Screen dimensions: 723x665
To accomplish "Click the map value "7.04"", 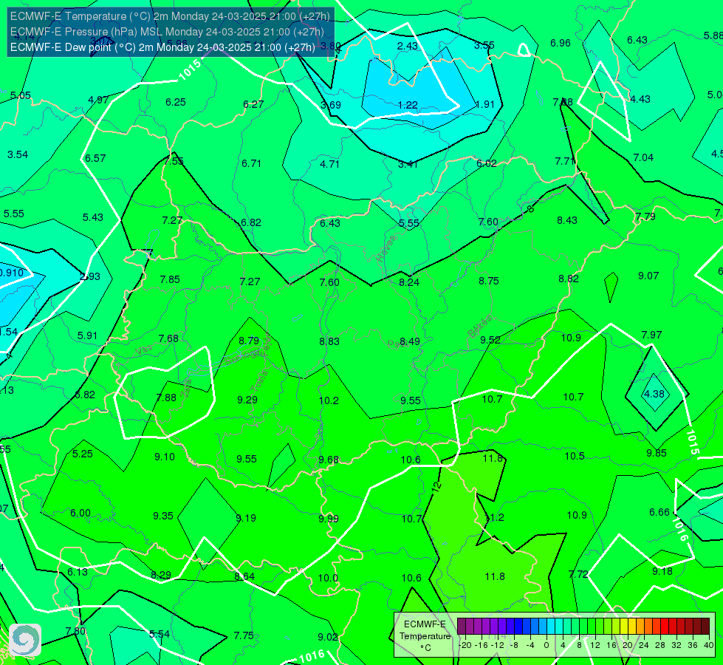I will [643, 158].
